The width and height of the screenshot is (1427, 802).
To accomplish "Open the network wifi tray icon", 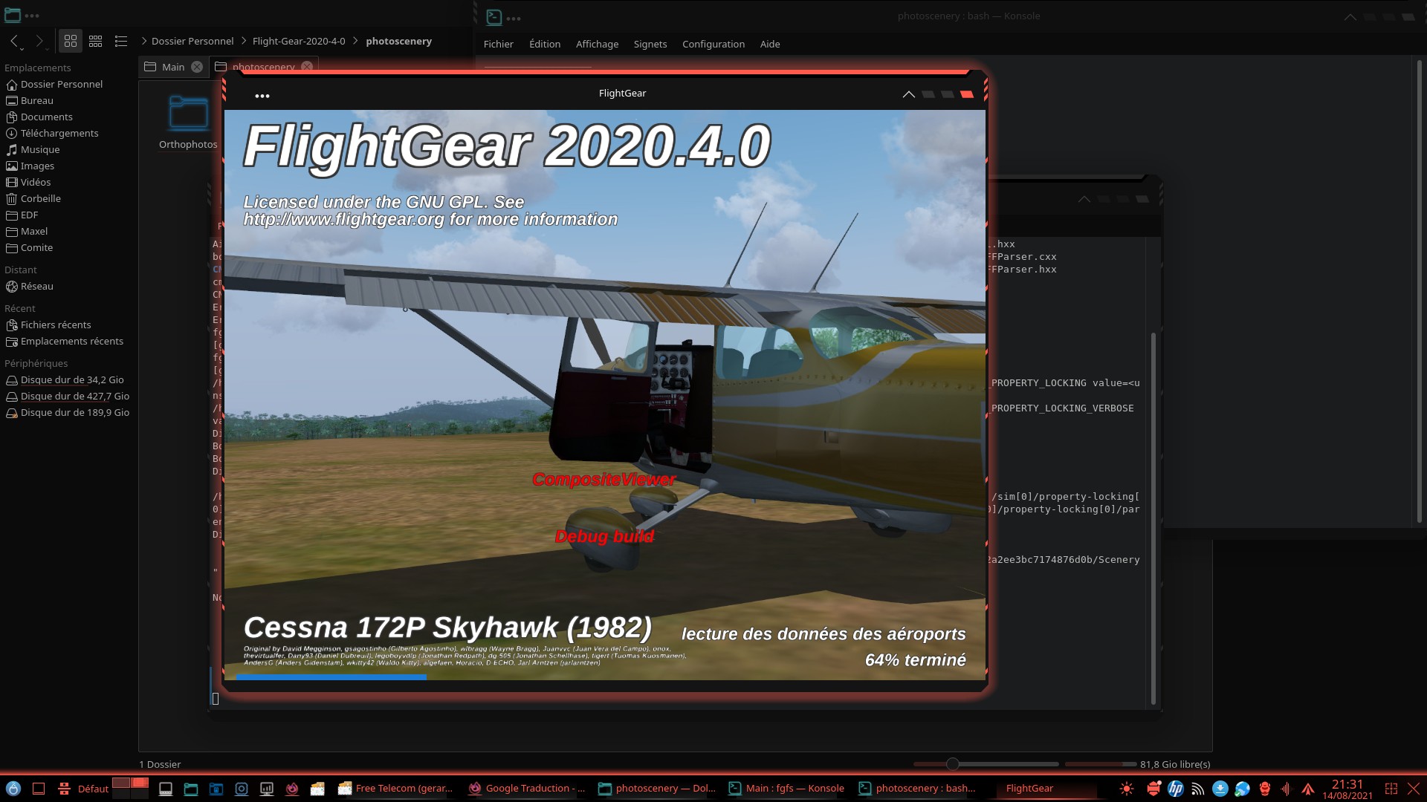I will pos(1197,789).
